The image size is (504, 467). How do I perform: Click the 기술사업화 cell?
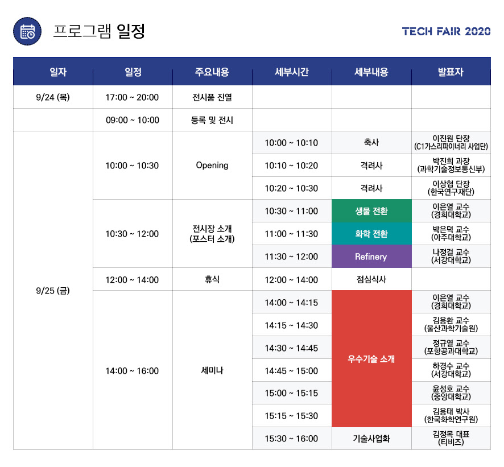371,439
